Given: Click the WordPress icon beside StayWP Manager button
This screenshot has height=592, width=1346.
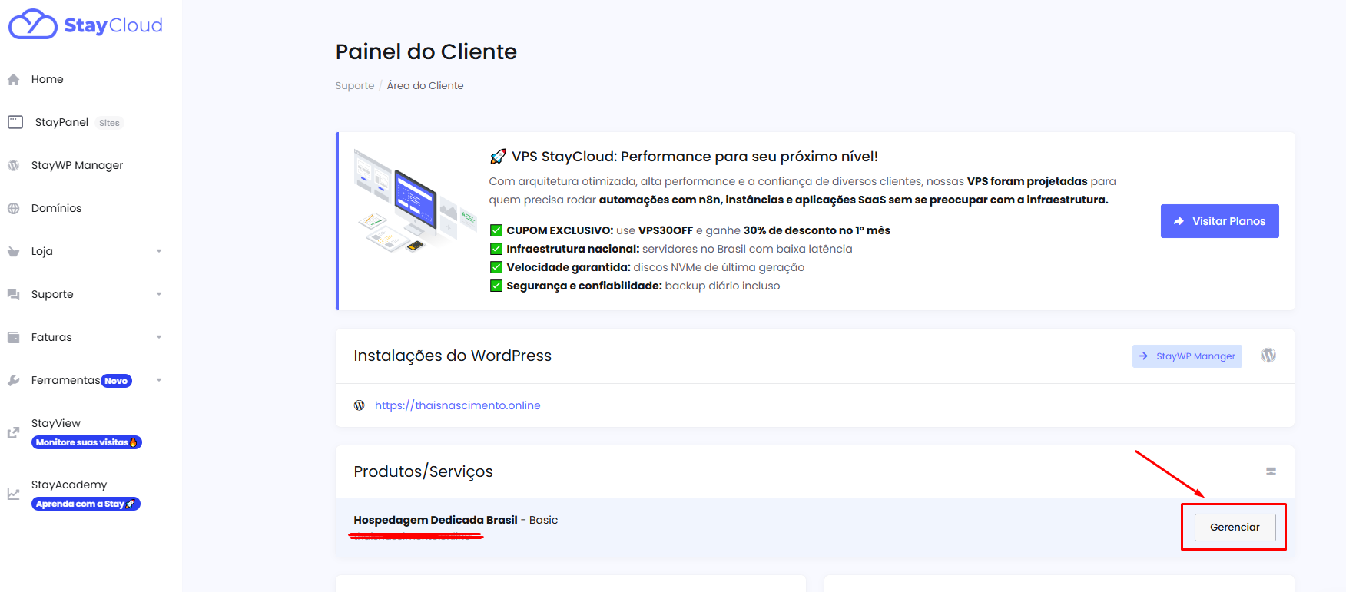Looking at the screenshot, I should (1268, 356).
